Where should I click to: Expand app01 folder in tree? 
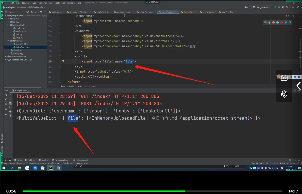coord(8,19)
